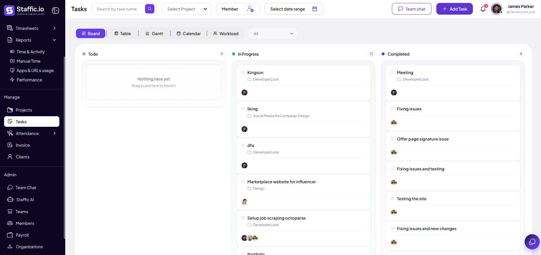This screenshot has height=255, width=541.
Task: Click the Design project label on Marketplace card
Action: pos(259,189)
